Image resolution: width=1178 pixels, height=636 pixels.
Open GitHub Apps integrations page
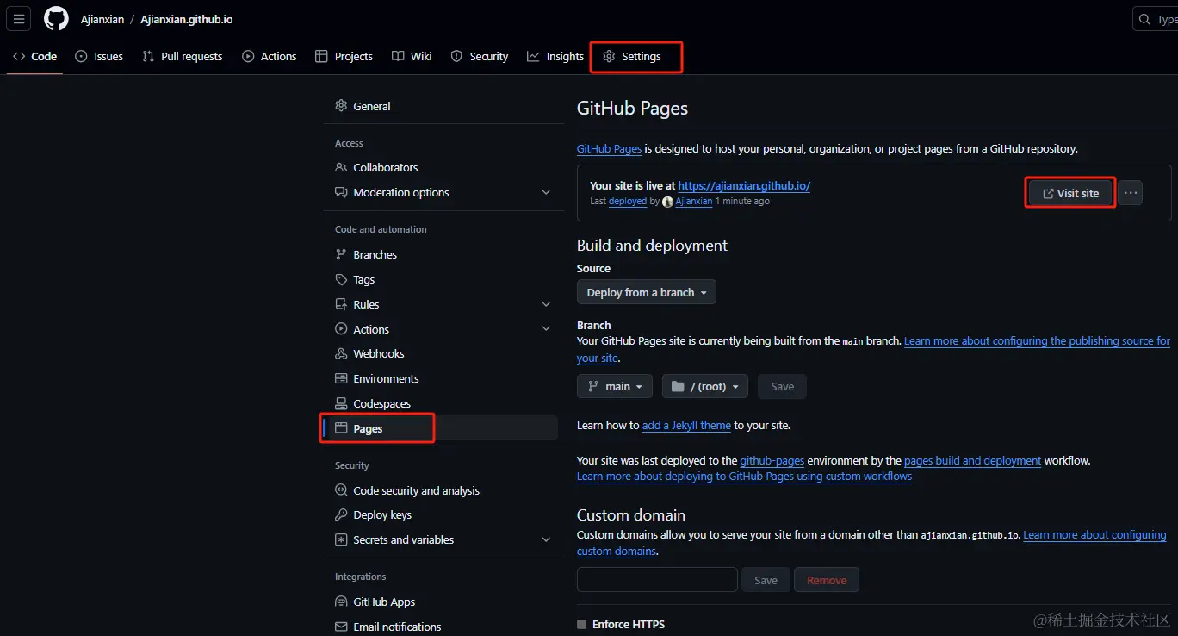pos(441,602)
